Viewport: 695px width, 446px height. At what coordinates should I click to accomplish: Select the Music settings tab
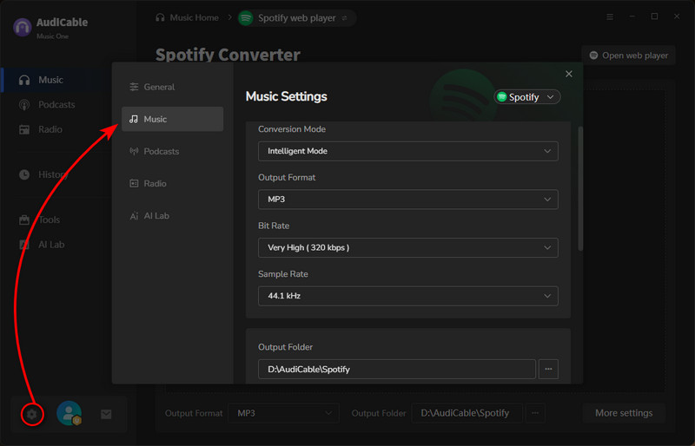172,119
